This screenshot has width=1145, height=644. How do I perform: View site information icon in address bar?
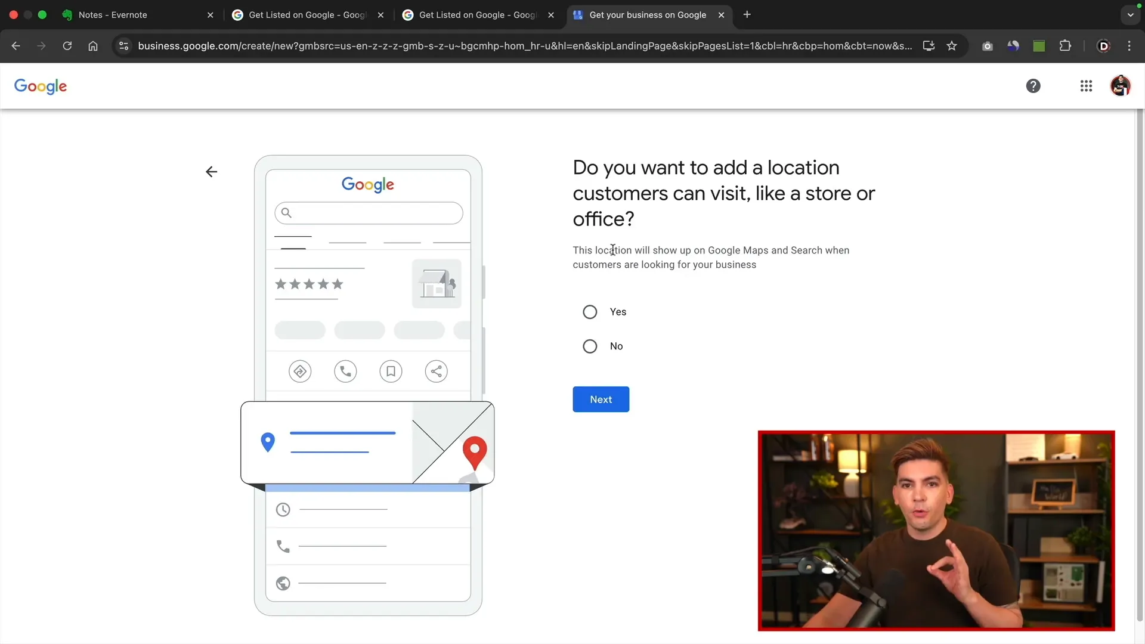[123, 46]
